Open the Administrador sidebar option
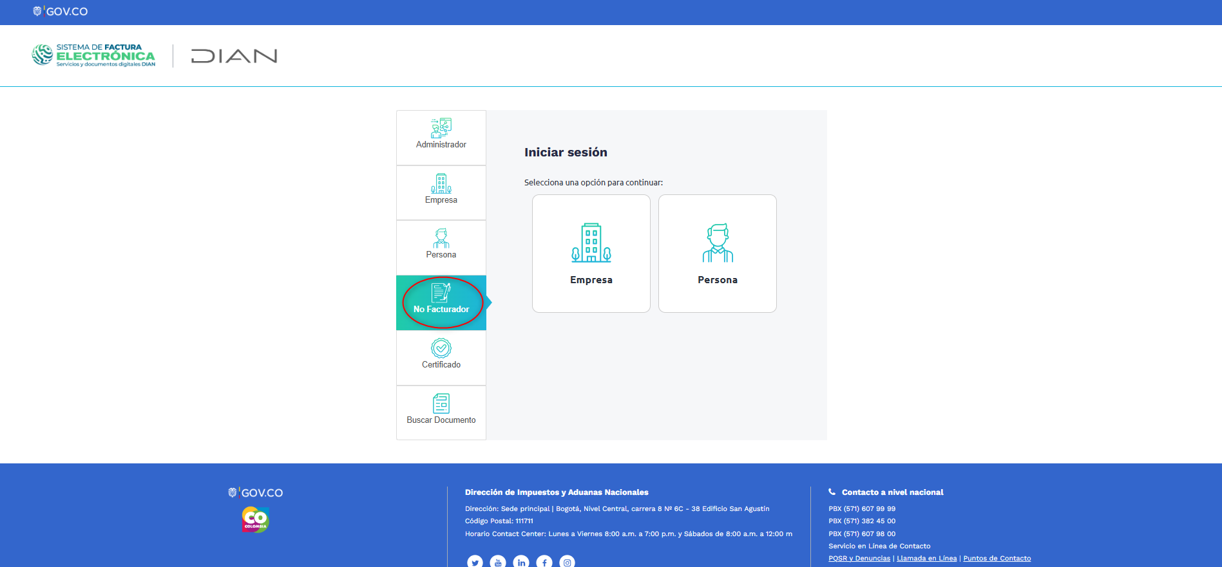This screenshot has height=567, width=1222. 441,138
